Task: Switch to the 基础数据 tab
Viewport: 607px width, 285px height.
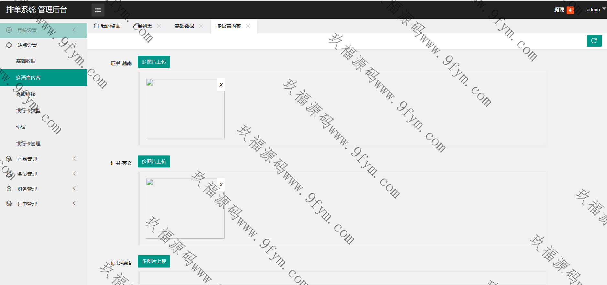Action: [x=184, y=26]
